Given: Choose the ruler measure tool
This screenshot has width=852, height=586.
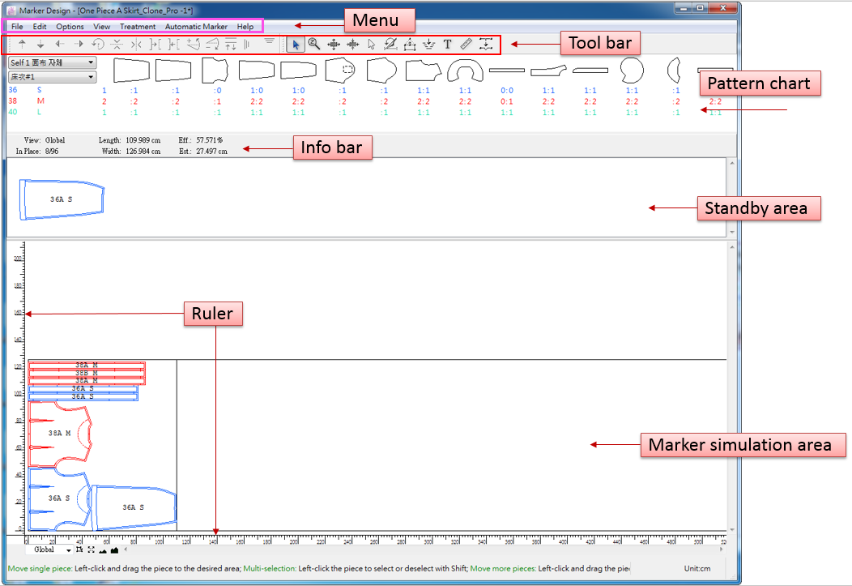Looking at the screenshot, I should click(x=466, y=45).
